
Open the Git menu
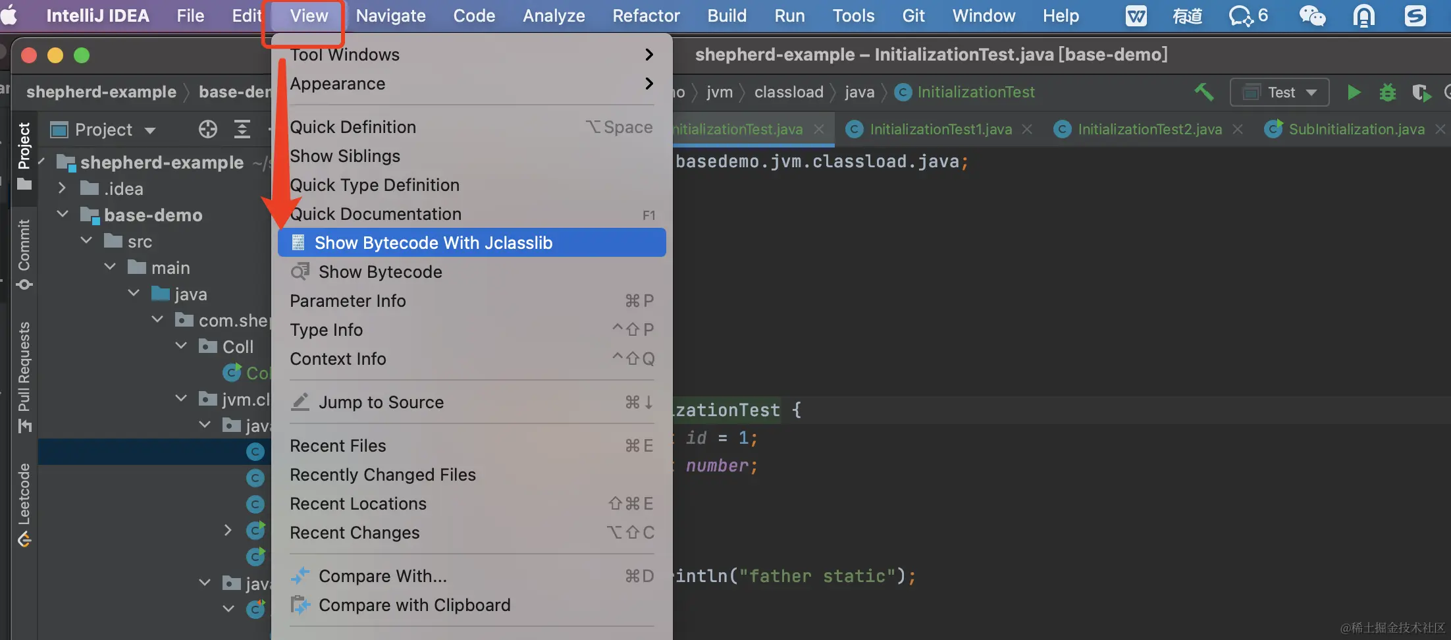coord(913,15)
